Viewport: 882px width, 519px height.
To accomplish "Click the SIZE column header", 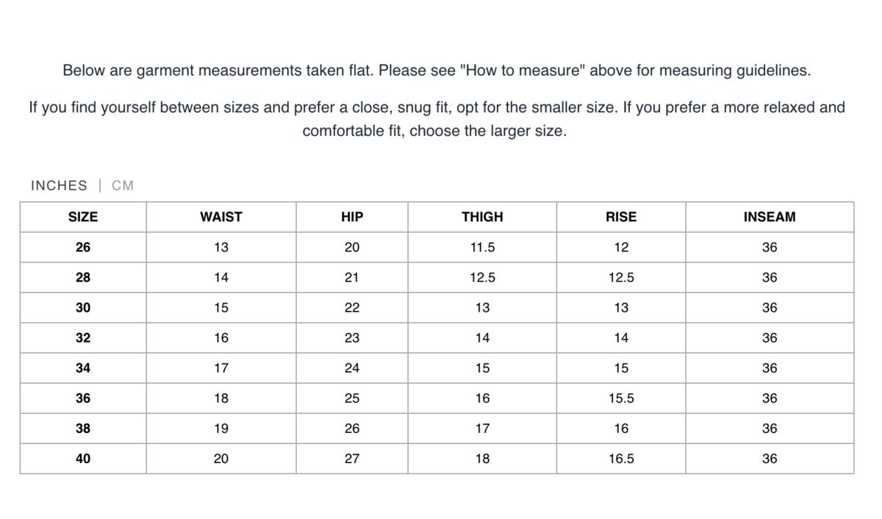I will tap(83, 217).
